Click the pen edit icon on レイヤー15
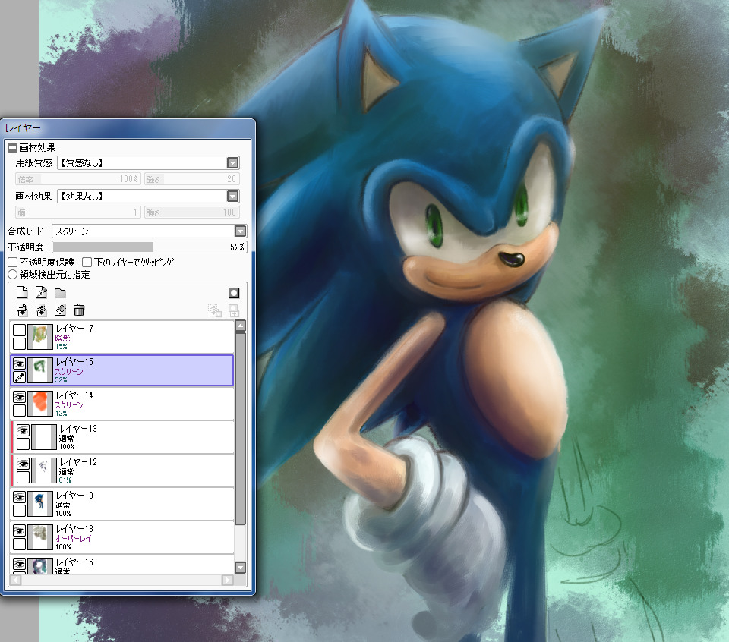Viewport: 729px width, 642px height. pyautogui.click(x=19, y=376)
